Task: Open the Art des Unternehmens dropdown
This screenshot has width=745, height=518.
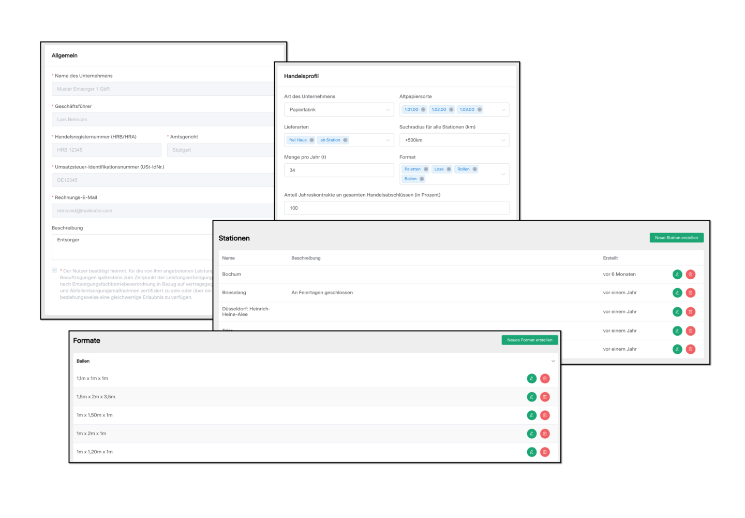Action: pos(339,110)
